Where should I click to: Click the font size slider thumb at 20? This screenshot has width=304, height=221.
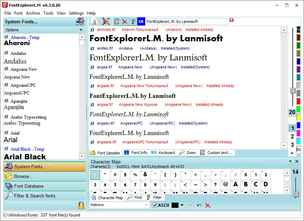[x=293, y=91]
